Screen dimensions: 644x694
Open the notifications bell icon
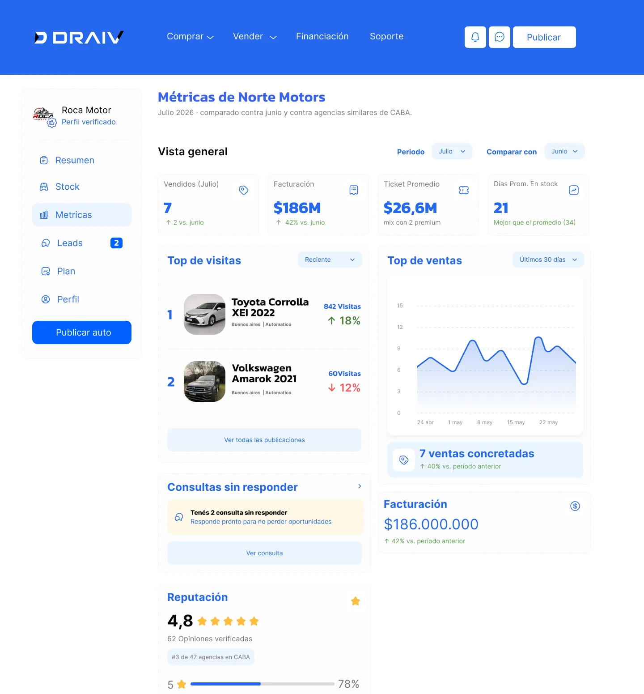pyautogui.click(x=475, y=37)
